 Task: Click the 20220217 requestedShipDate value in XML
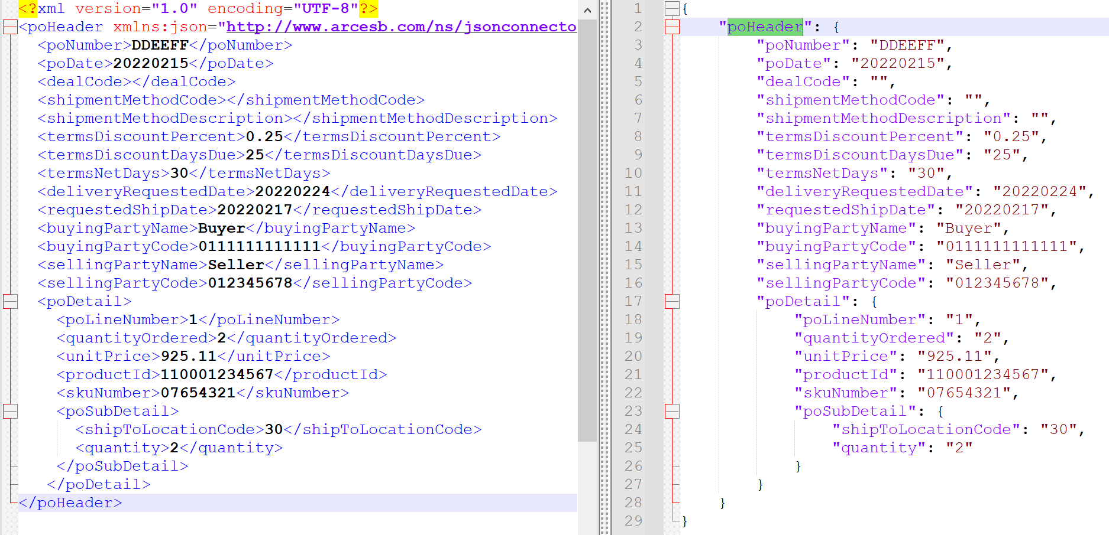tap(255, 210)
